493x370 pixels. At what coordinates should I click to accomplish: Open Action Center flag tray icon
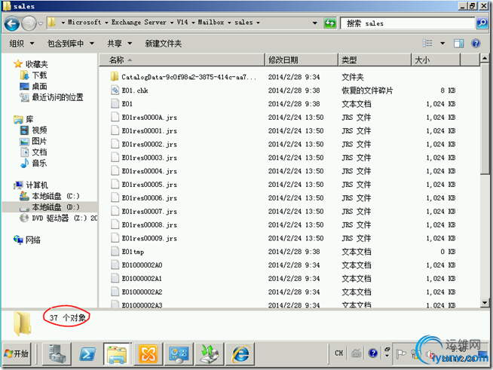coord(401,353)
